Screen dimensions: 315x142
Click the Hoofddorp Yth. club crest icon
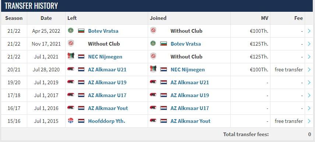71,121
